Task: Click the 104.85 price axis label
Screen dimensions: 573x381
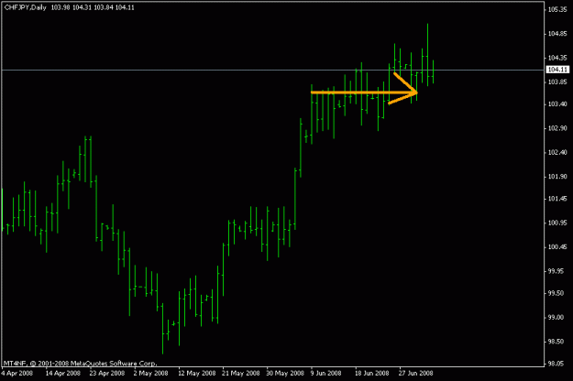Action: coord(557,34)
